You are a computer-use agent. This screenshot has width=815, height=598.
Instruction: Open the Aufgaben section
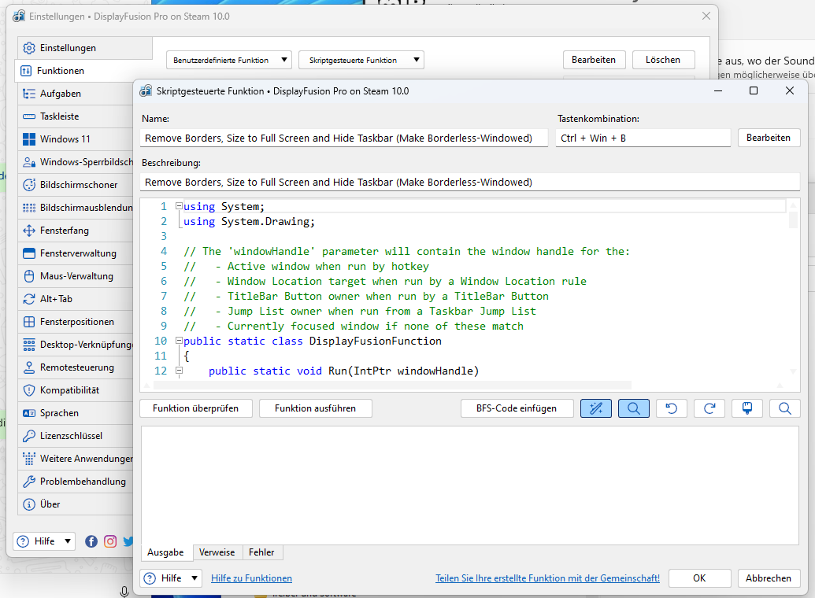76,94
